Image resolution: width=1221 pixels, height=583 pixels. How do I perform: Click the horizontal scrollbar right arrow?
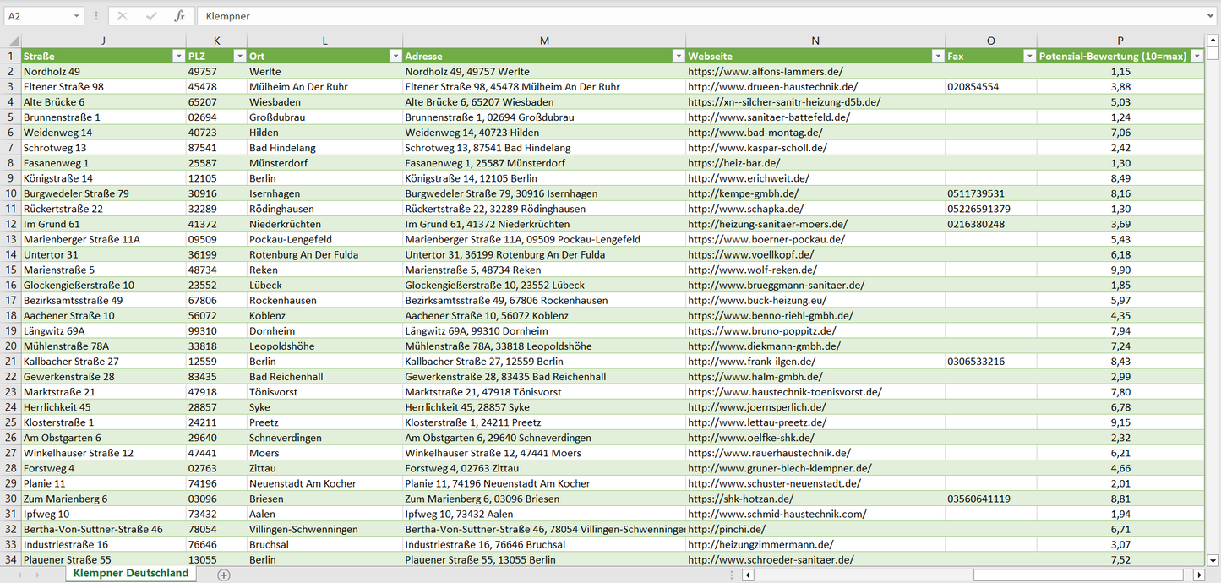point(1198,575)
